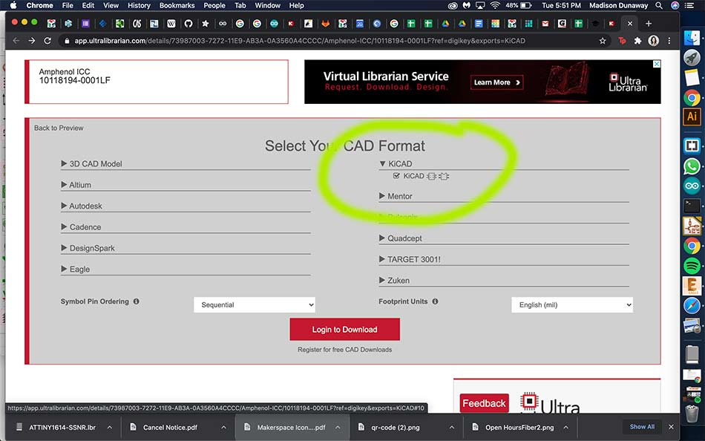Expand the Autodesk format section
The height and width of the screenshot is (441, 705).
[82, 206]
